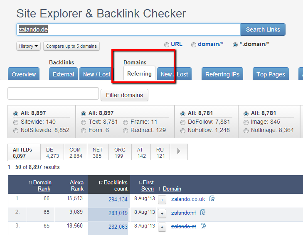Open the Referring IPs tab

point(222,74)
